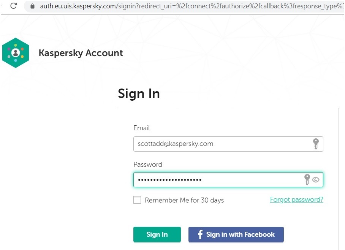Screen dimensions: 345x250
Task: Click the Password field label
Action: (x=148, y=165)
